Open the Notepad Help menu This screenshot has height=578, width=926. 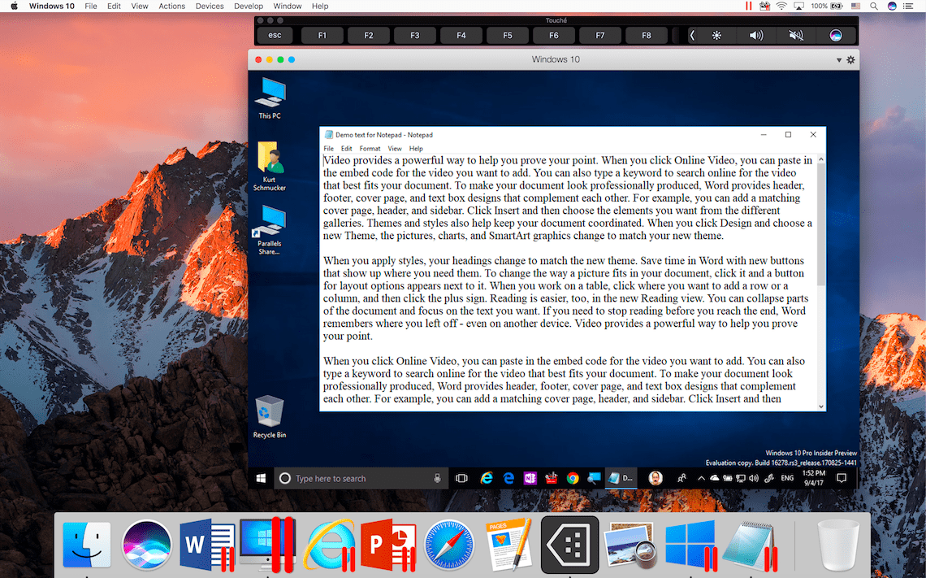pyautogui.click(x=416, y=148)
